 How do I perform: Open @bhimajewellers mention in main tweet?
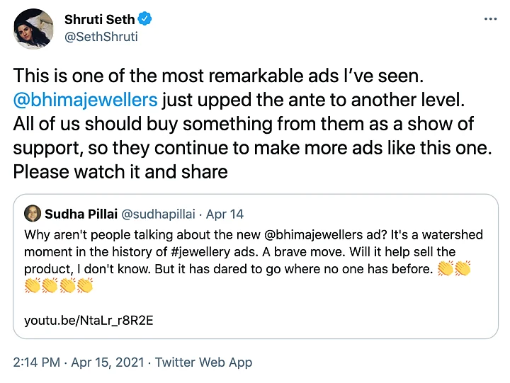(86, 99)
